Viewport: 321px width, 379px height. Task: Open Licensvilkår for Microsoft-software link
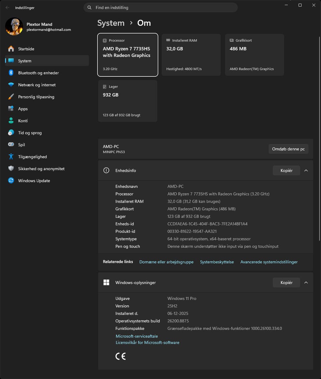pyautogui.click(x=147, y=342)
